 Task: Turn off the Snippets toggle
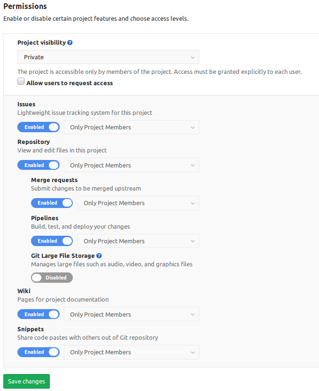click(39, 352)
